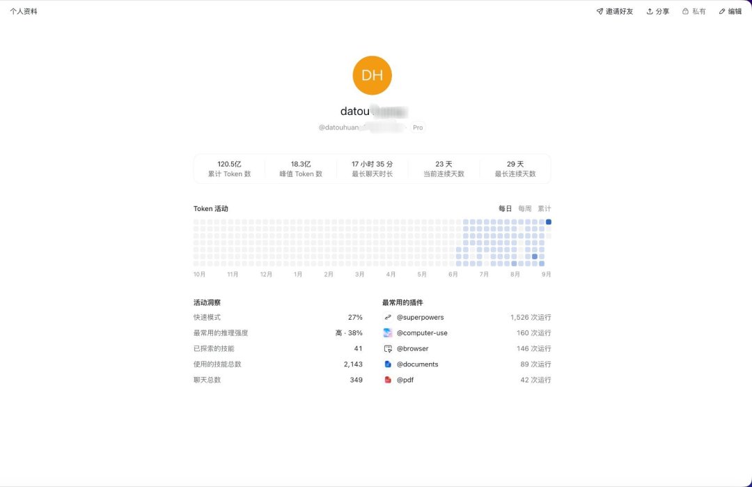Viewport: 752px width, 487px height.
Task: Click the darkest blue heatmap cell
Action: [549, 222]
